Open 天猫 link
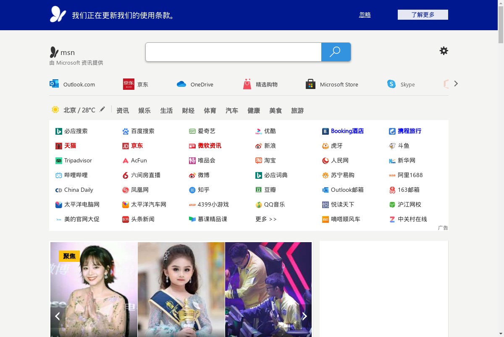Screen dimensions: 504x337 coord(66,146)
